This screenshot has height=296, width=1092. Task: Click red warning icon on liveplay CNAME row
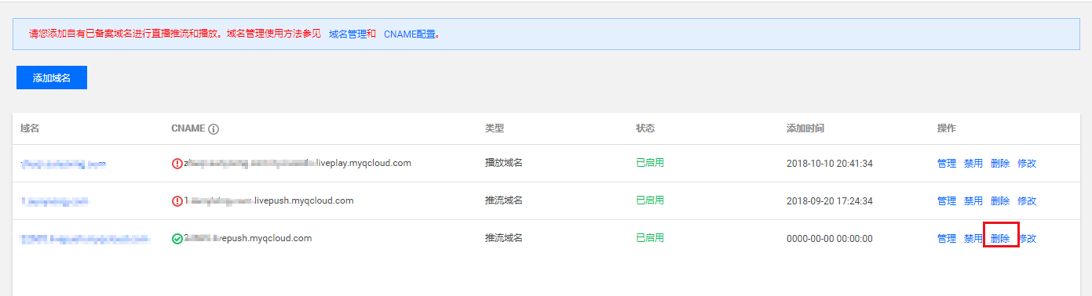click(x=177, y=164)
